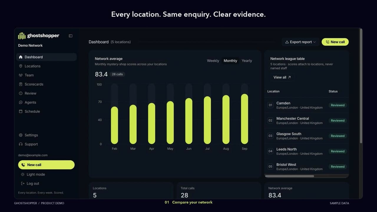
Task: Click the Dashboard home icon
Action: point(21,57)
